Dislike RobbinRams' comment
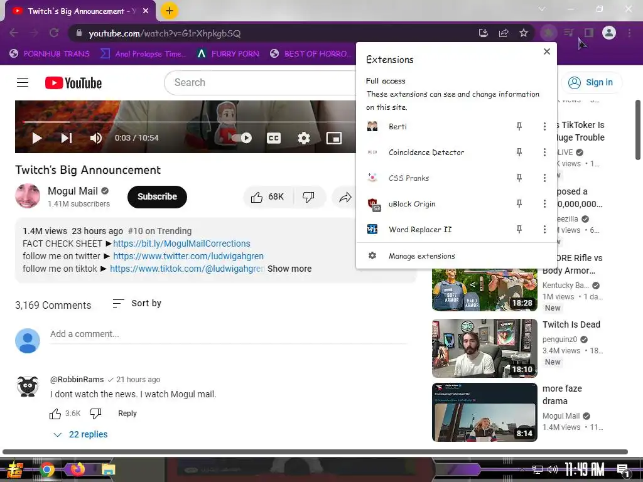 click(x=95, y=414)
